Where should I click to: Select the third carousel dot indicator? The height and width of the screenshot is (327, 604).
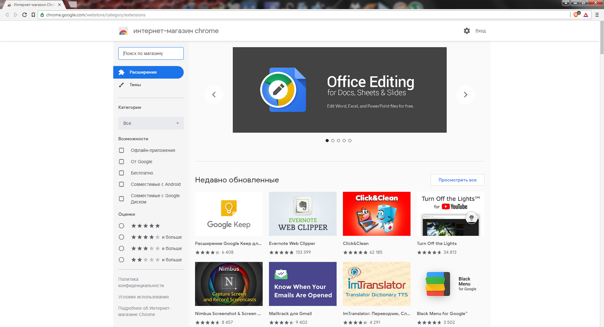pyautogui.click(x=338, y=141)
